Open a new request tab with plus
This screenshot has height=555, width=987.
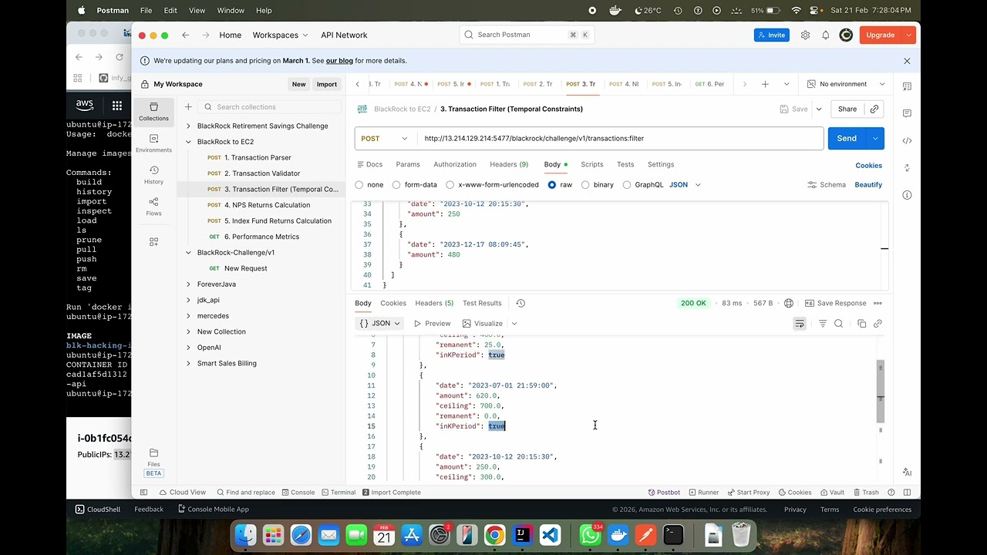[765, 84]
